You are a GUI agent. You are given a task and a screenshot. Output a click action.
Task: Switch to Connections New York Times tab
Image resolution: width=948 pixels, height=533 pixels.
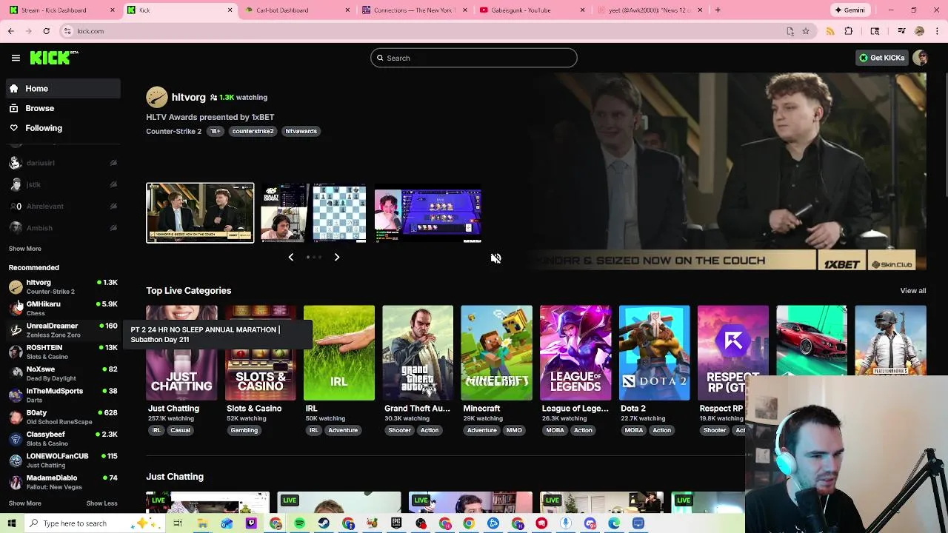413,10
